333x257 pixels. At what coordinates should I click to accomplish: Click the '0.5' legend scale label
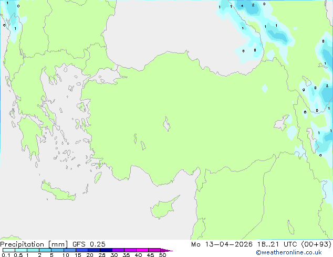point(18,255)
